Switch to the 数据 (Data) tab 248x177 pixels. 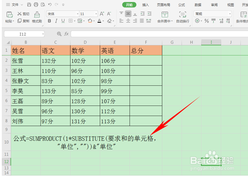click(x=198, y=5)
